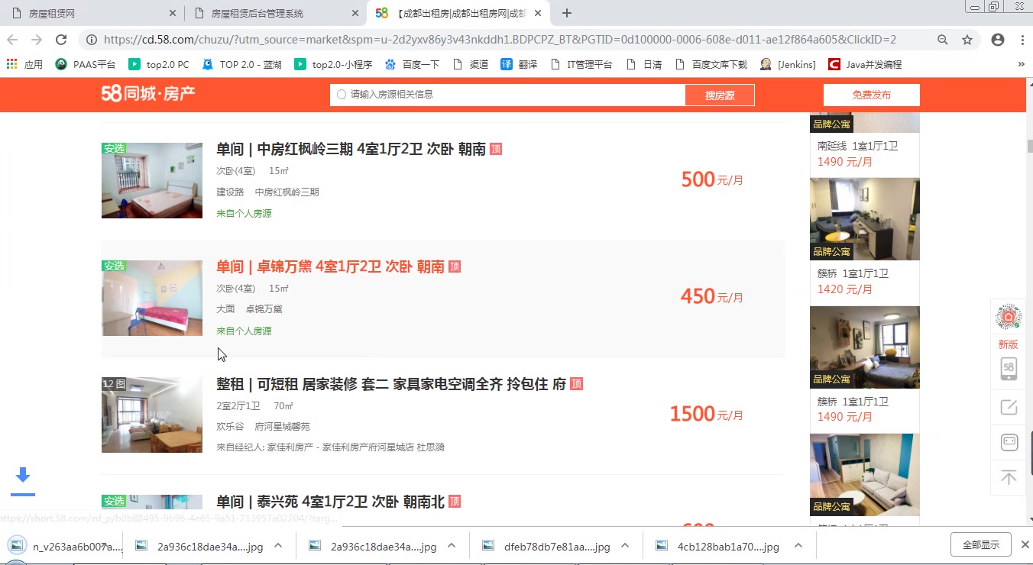The height and width of the screenshot is (565, 1033).
Task: Open the top2.0-小程序 bookmark
Action: pos(333,65)
